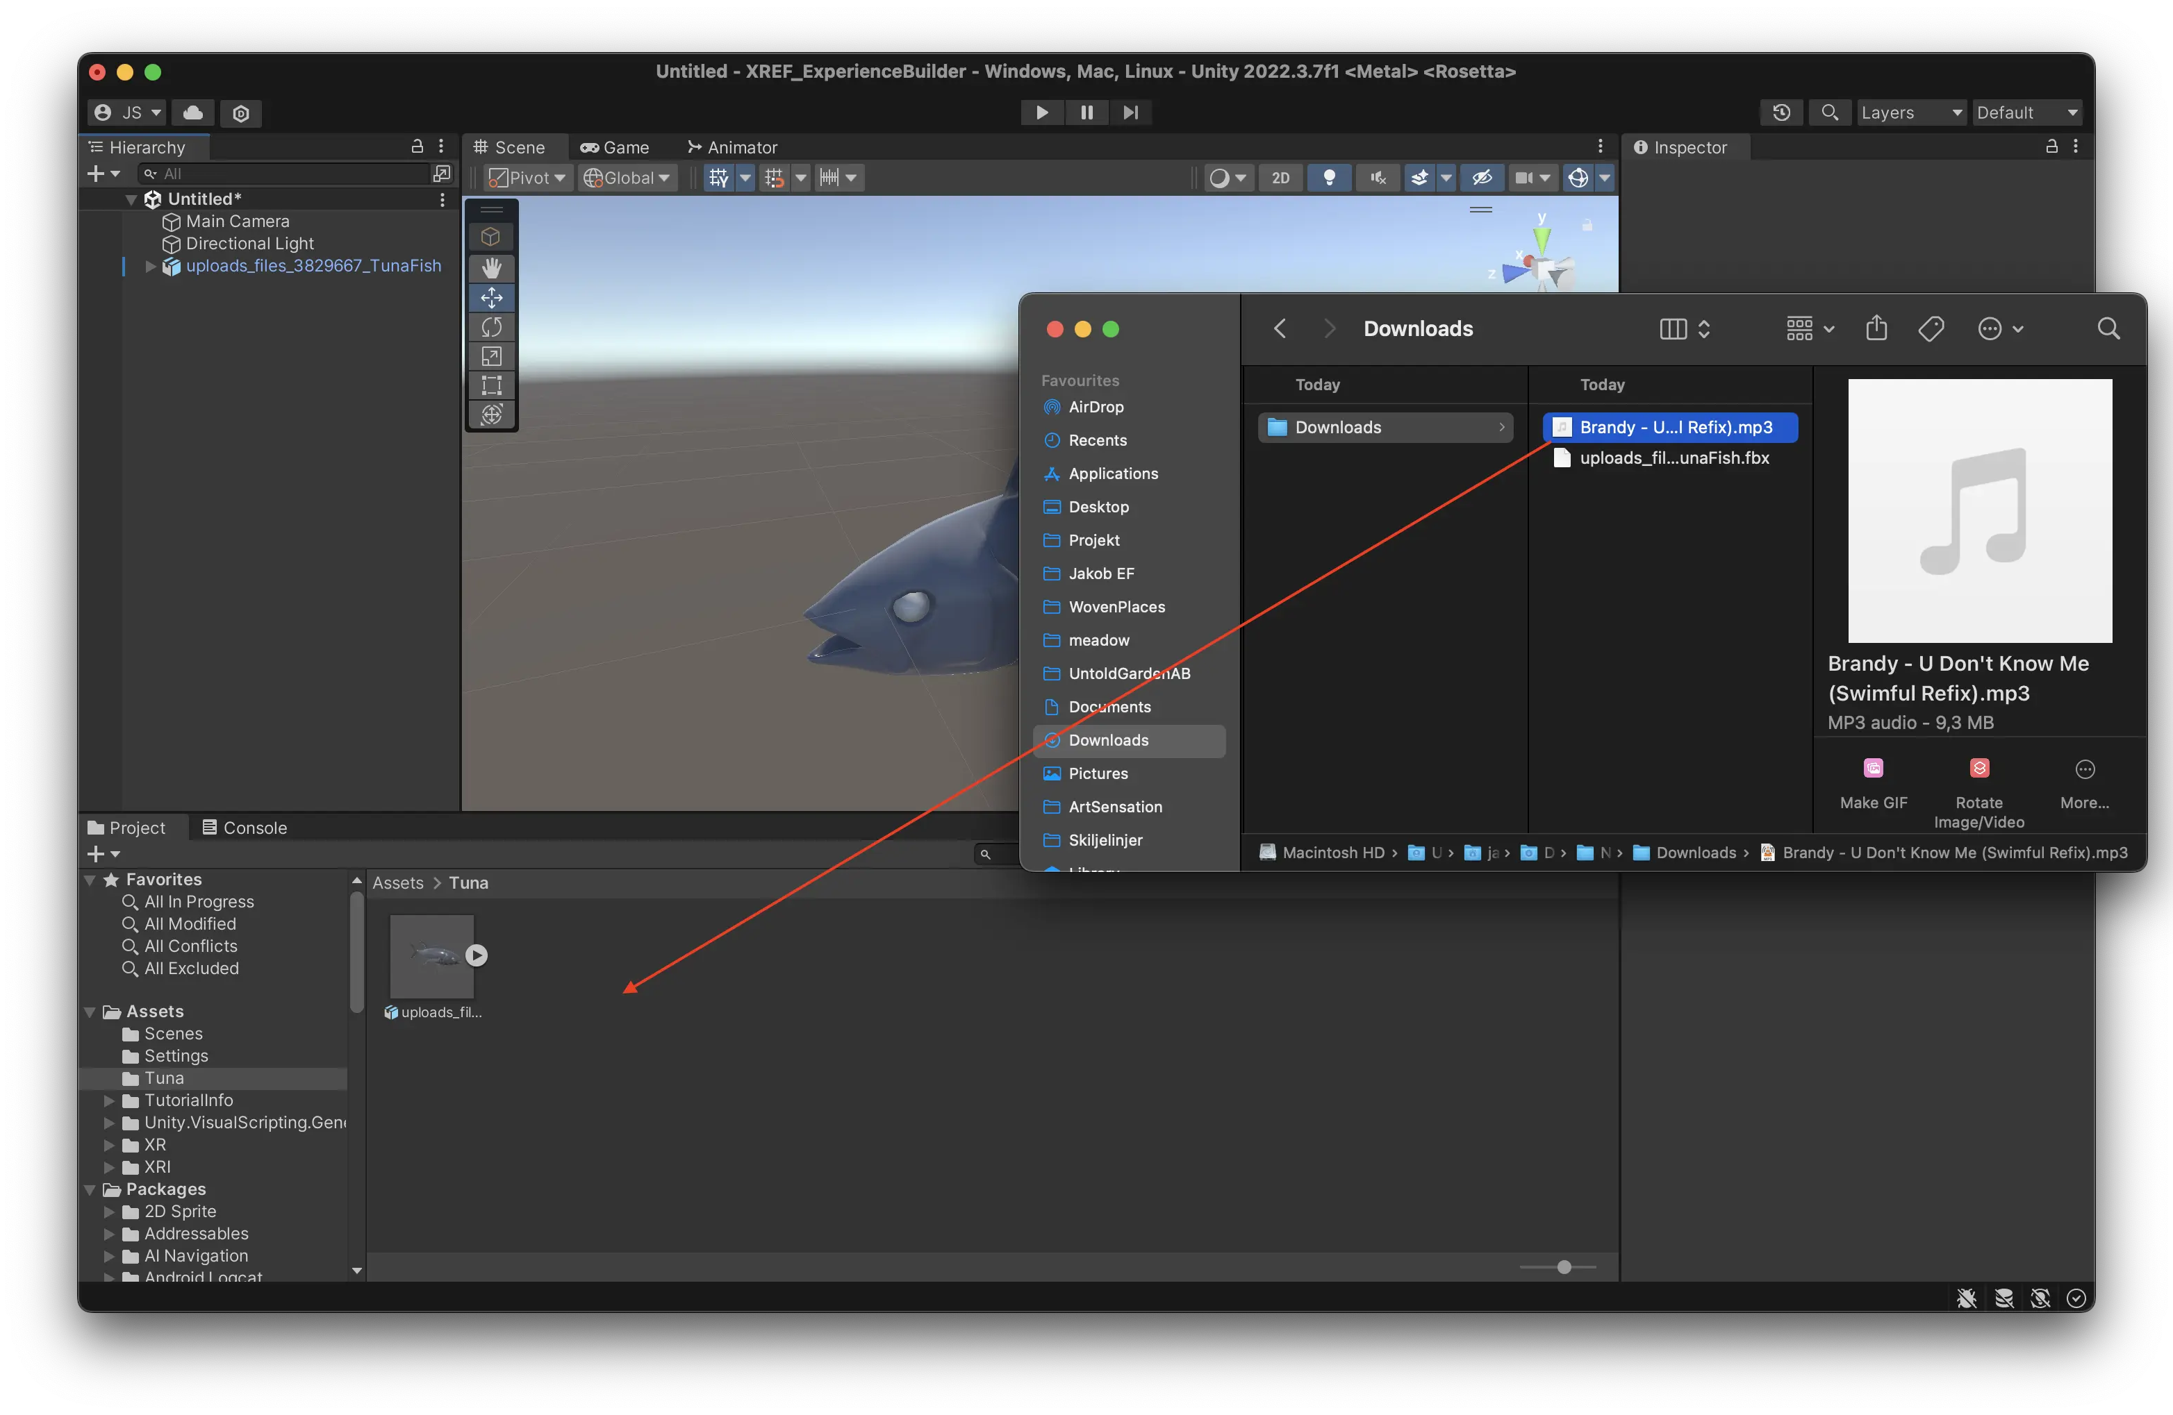Select the Scale tool

tap(491, 355)
